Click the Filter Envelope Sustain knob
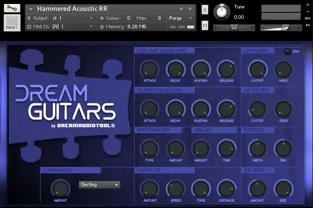This screenshot has height=208, width=313. pos(201,109)
